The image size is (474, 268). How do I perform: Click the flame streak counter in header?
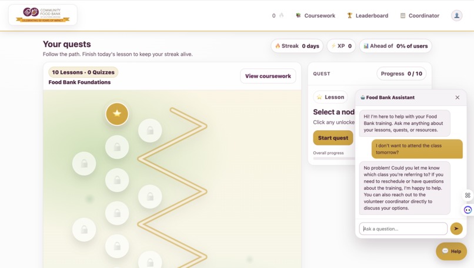(278, 15)
